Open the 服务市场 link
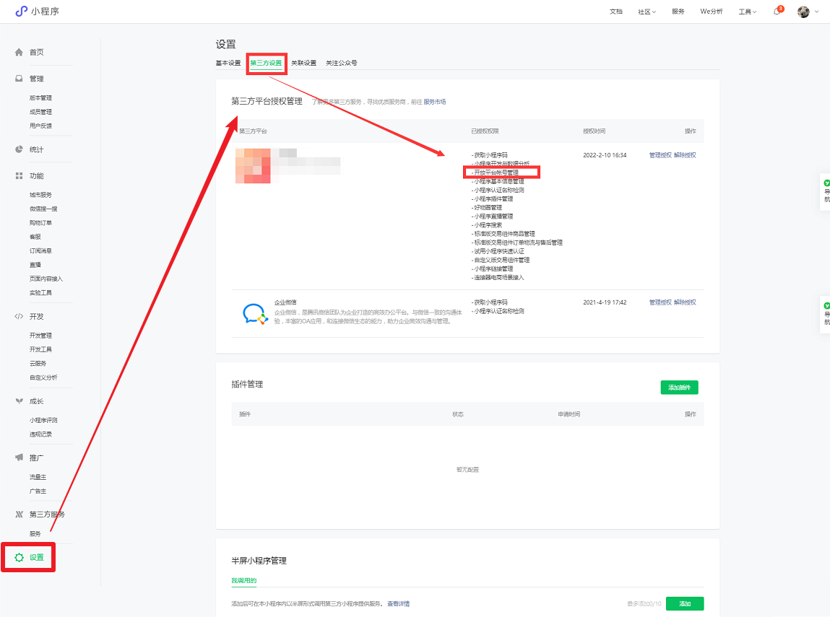 click(434, 102)
